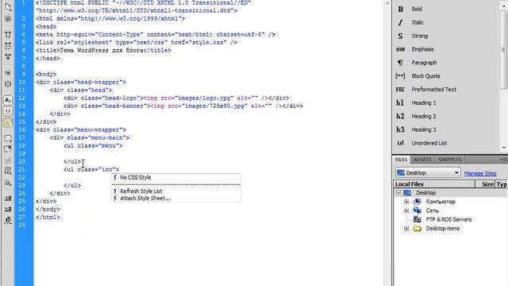Switch to the SNIPPETS tab
Image resolution: width=508 pixels, height=286 pixels.
(x=450, y=160)
